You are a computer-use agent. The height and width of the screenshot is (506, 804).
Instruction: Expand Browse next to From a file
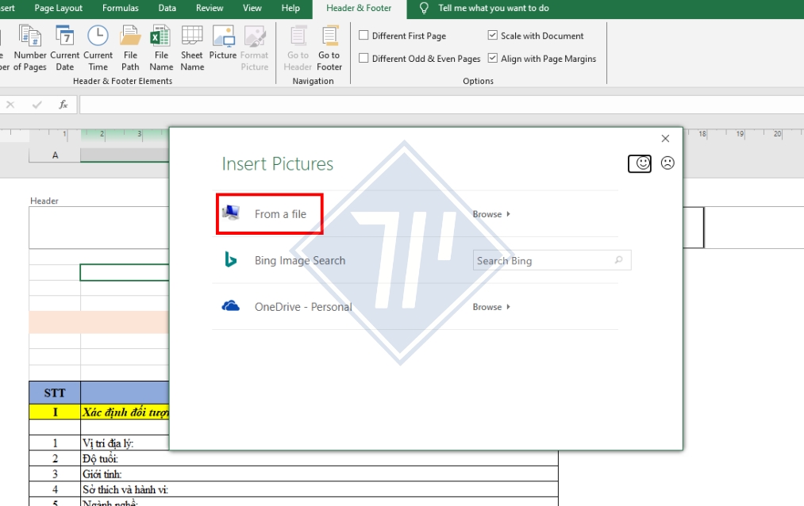point(490,213)
